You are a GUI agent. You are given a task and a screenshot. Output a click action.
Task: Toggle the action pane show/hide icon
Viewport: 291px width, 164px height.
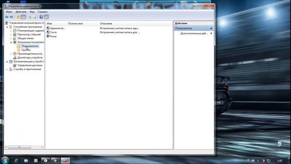[46, 17]
